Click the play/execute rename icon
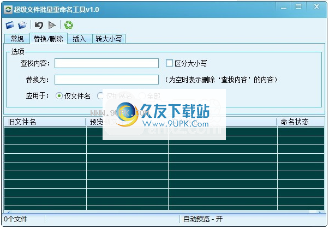Screen dimensions: 329x229 click(52, 25)
